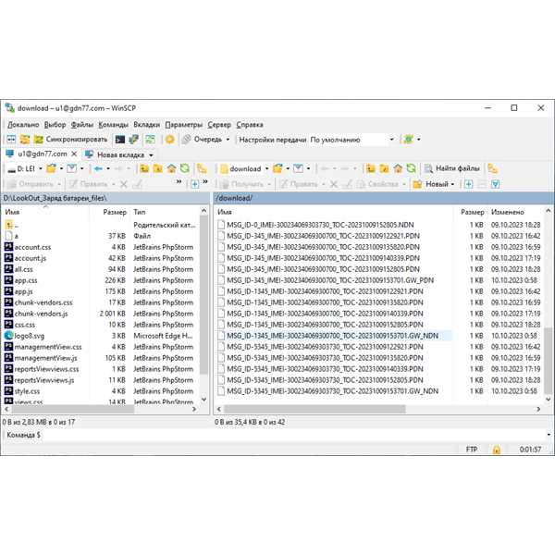Viewport: 555px width, 555px height.
Task: Click the encrypted connection lock icon
Action: (497, 450)
